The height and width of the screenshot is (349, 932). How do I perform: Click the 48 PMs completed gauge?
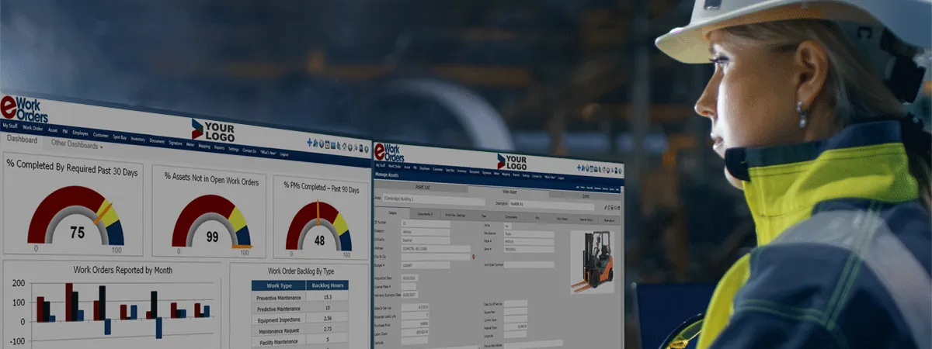tap(318, 227)
